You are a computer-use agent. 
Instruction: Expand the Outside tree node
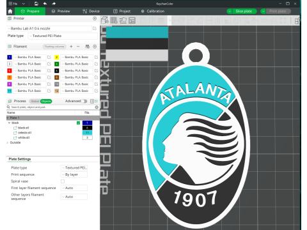(8, 142)
